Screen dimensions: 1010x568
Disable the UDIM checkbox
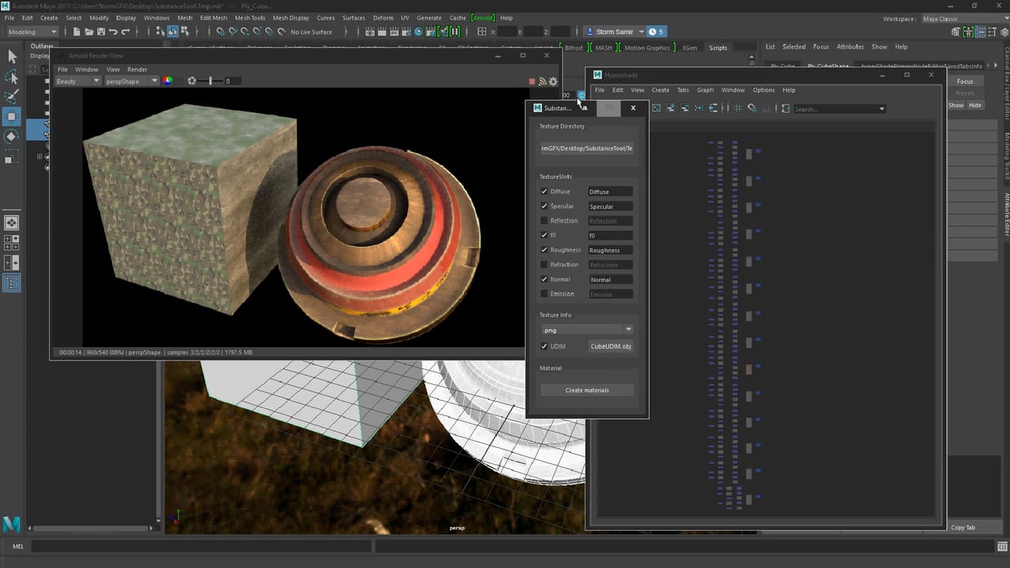click(544, 346)
